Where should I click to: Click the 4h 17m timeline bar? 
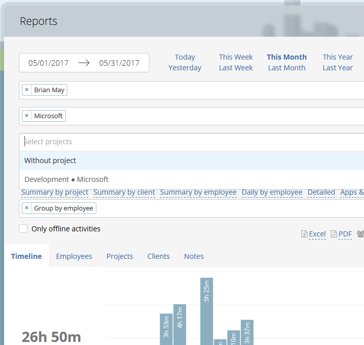click(x=179, y=325)
